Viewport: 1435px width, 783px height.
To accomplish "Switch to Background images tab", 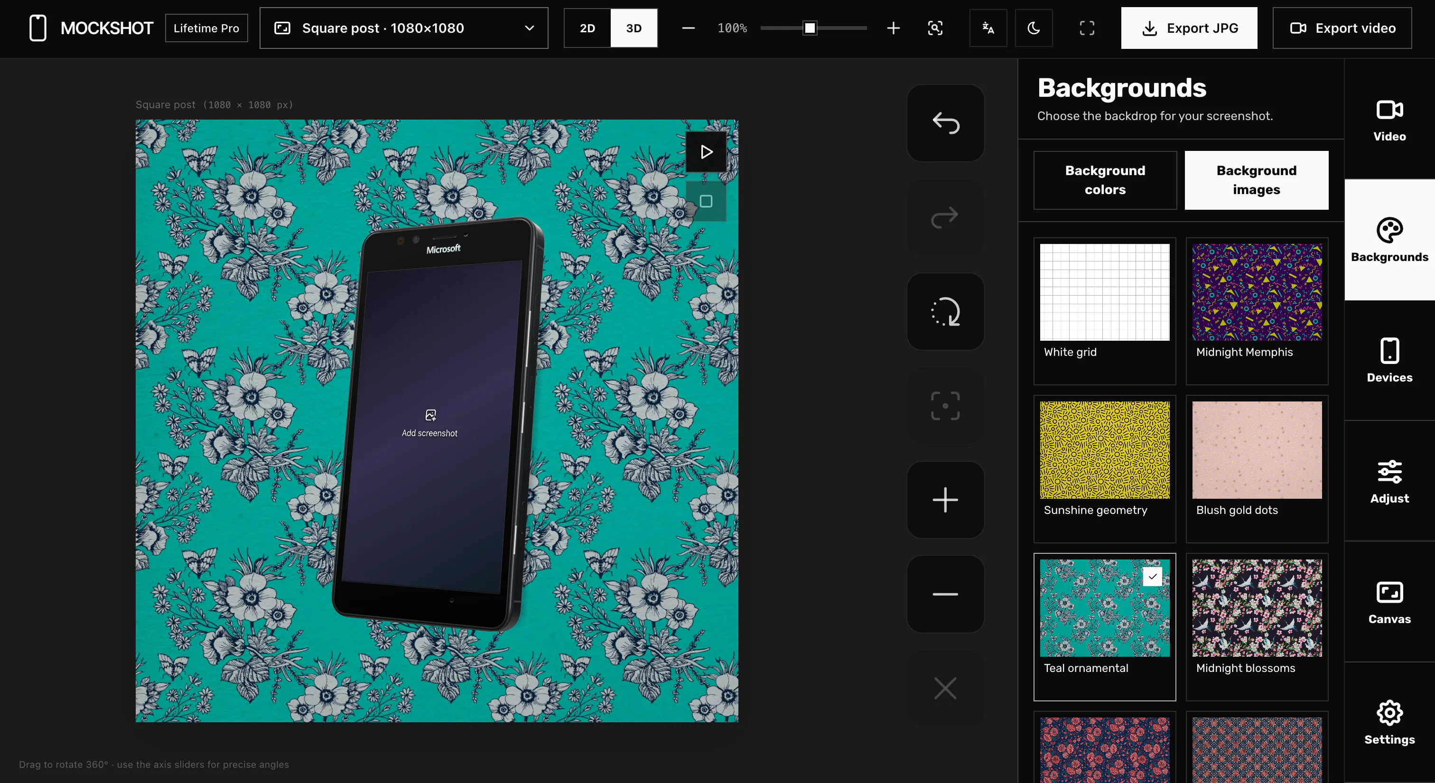I will [1256, 180].
